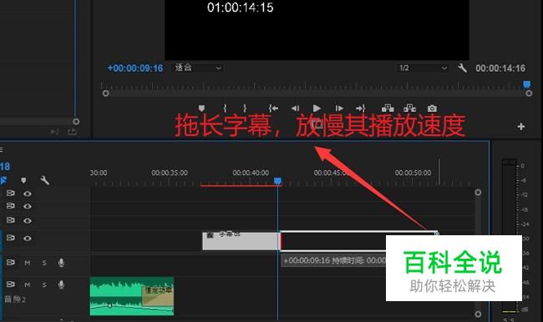Solo the 音频 2 track
543x322 pixels.
[x=44, y=284]
